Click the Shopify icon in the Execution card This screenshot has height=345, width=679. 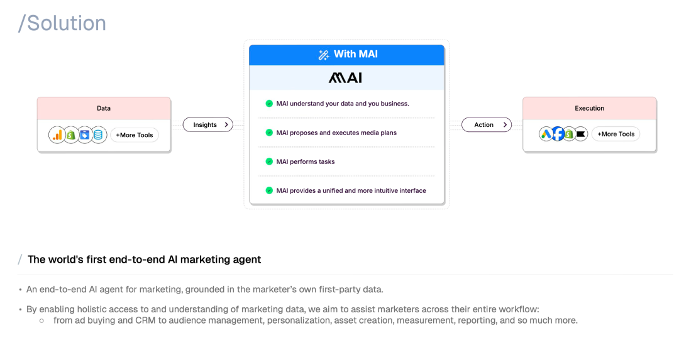click(x=569, y=134)
